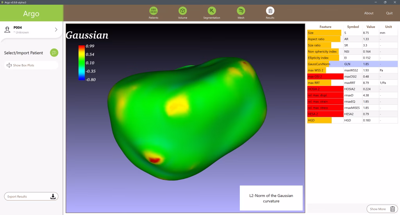Viewport: 400px width, 215px height.
Task: Open the Volume step icon
Action: (182, 11)
